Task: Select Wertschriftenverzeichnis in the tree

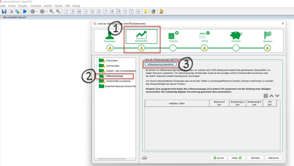Action: [x=118, y=81]
